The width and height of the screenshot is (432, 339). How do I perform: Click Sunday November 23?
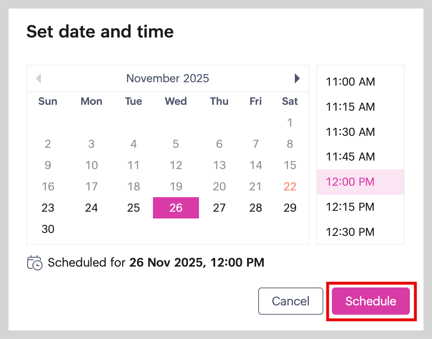click(x=48, y=208)
